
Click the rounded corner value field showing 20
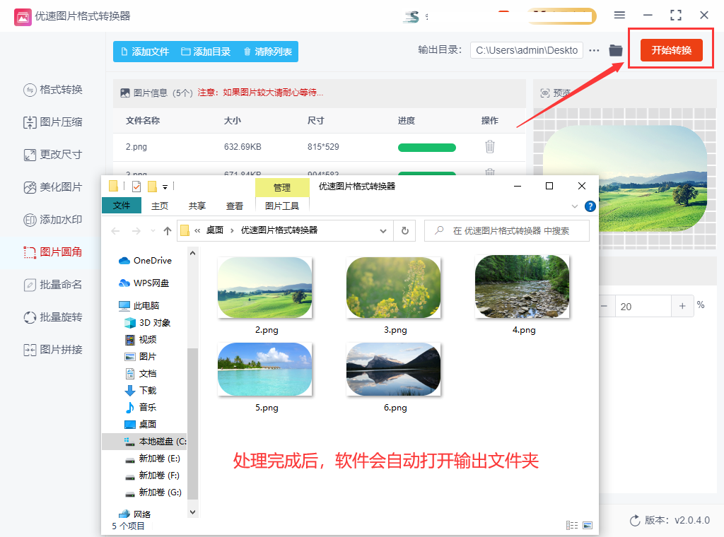(x=643, y=307)
